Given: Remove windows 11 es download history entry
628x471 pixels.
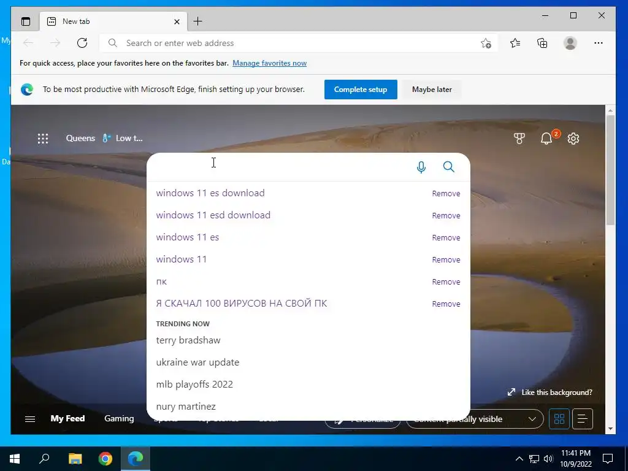Looking at the screenshot, I should 446,193.
